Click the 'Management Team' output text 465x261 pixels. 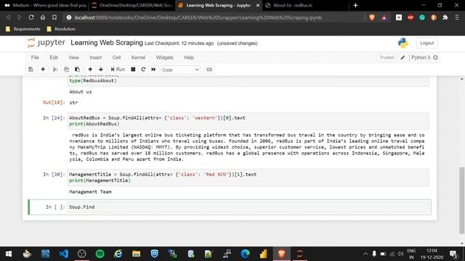pyautogui.click(x=90, y=191)
